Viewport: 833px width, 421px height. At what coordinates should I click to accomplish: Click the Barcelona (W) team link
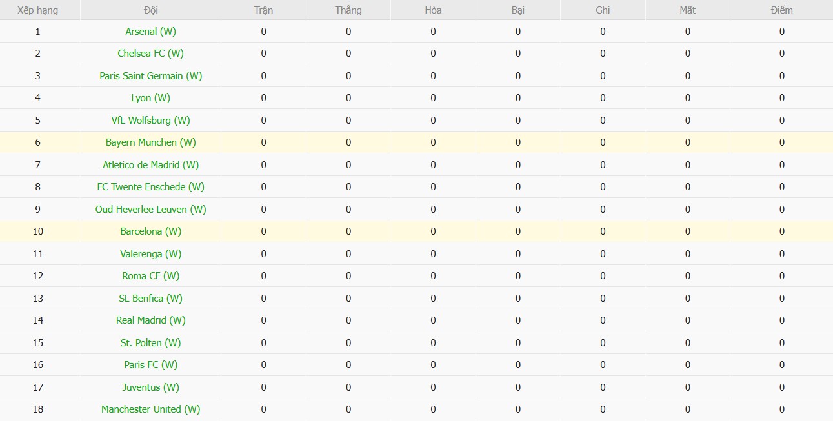coord(150,231)
